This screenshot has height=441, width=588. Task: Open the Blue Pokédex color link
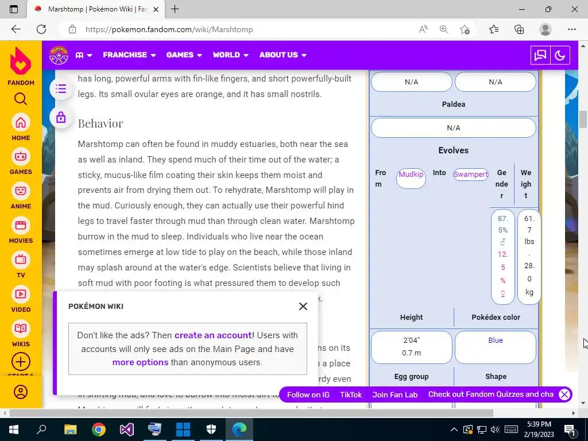496,340
